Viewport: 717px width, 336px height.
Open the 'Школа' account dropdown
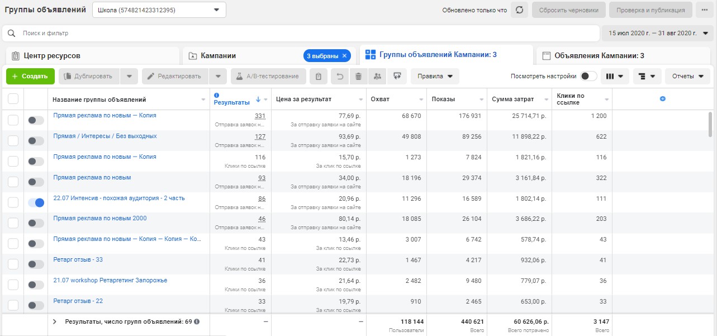click(159, 10)
